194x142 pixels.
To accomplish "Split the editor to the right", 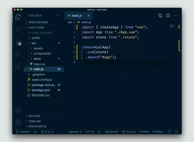I will pyautogui.click(x=168, y=16).
